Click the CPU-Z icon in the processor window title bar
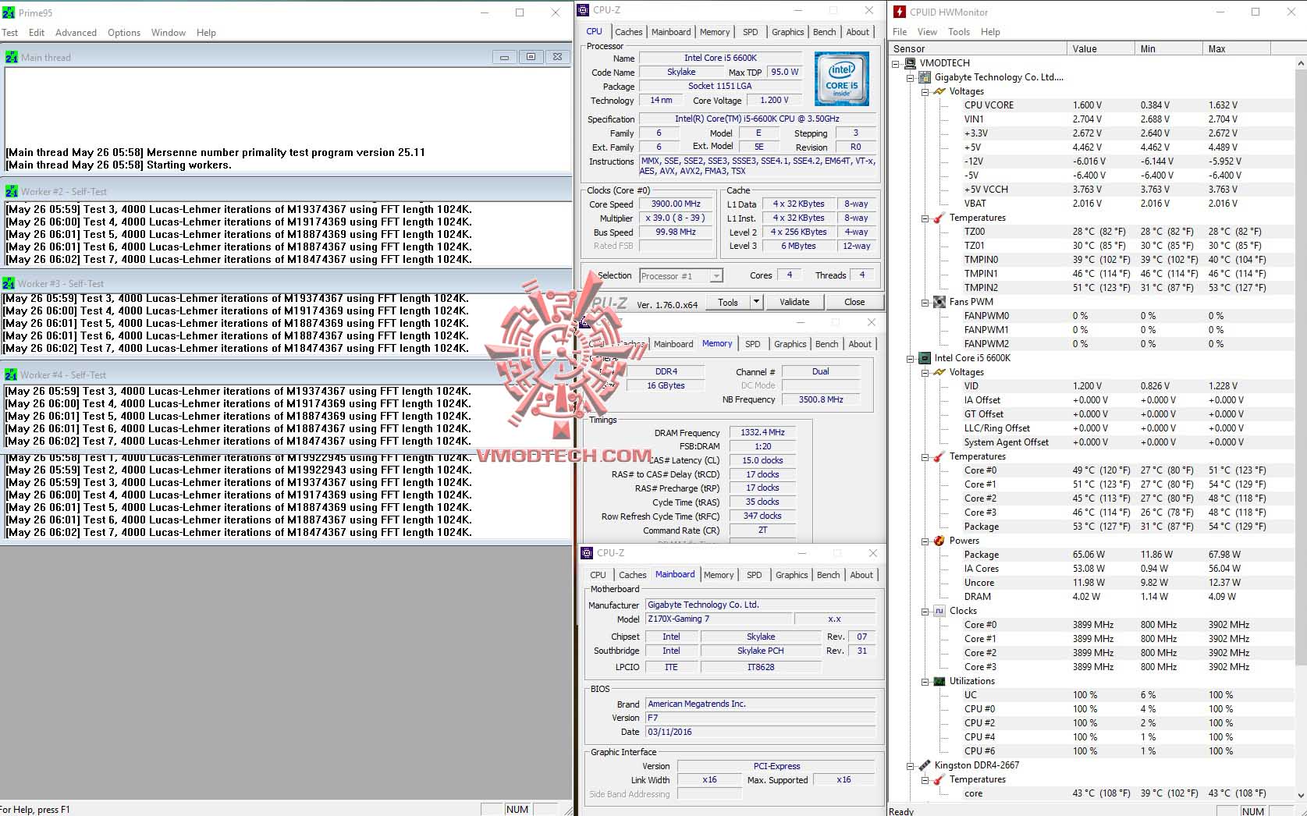1307x816 pixels. tap(584, 10)
